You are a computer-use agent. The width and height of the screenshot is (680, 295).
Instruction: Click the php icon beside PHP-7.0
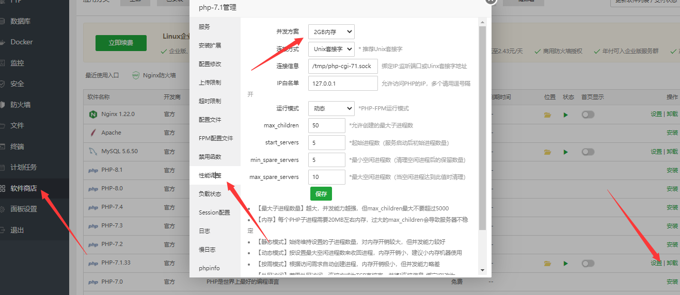(93, 282)
